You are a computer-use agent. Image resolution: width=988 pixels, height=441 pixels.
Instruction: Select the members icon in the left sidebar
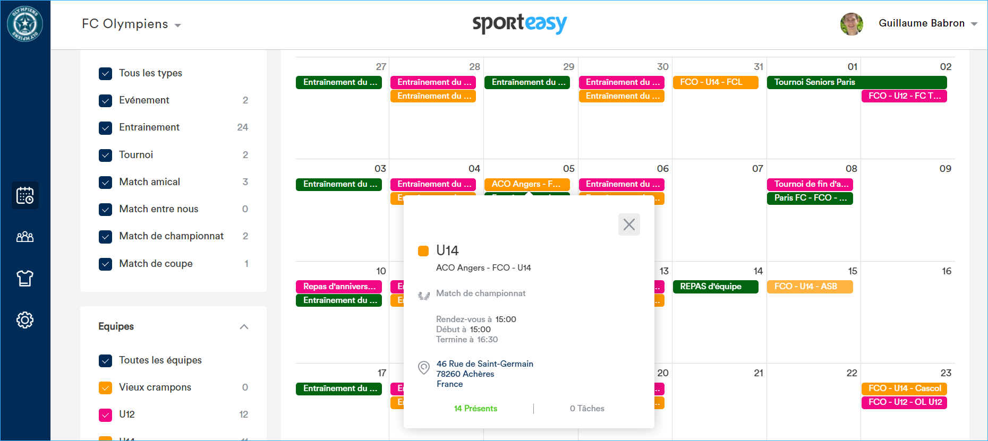(x=25, y=237)
